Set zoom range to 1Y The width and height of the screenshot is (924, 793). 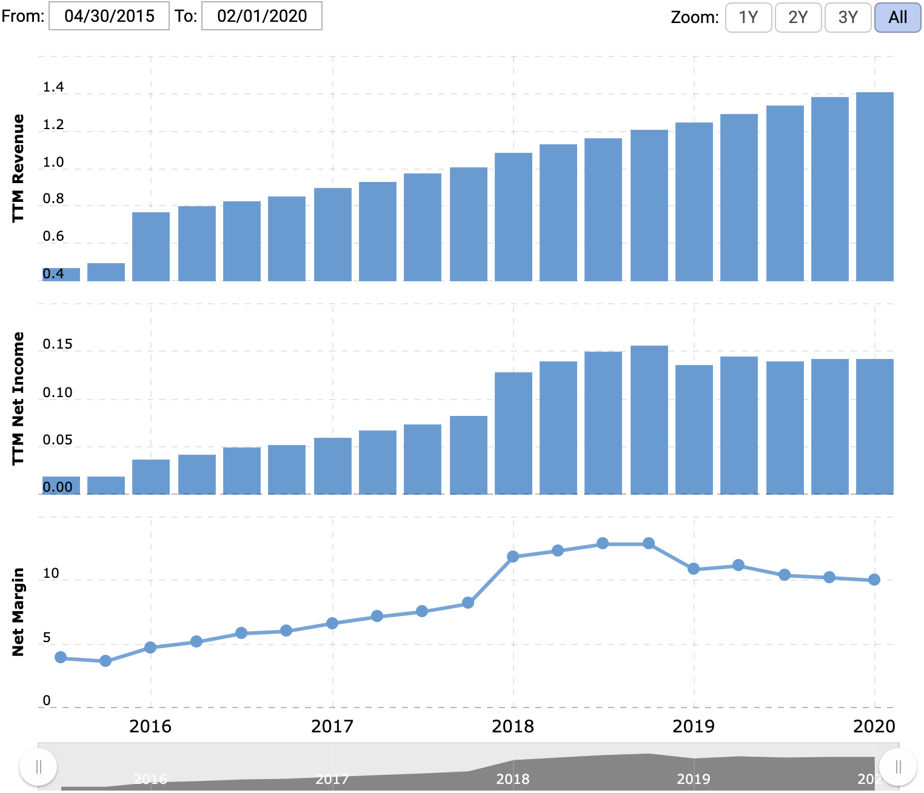point(749,18)
